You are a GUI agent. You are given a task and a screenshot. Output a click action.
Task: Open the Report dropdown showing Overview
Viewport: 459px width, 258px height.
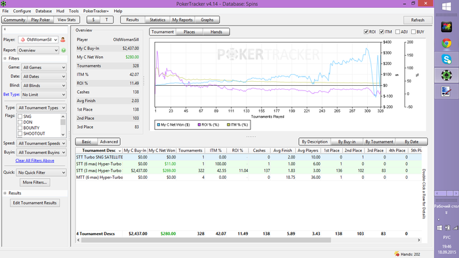click(x=38, y=50)
